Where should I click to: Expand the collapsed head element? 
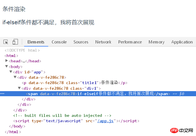click(x=7, y=61)
